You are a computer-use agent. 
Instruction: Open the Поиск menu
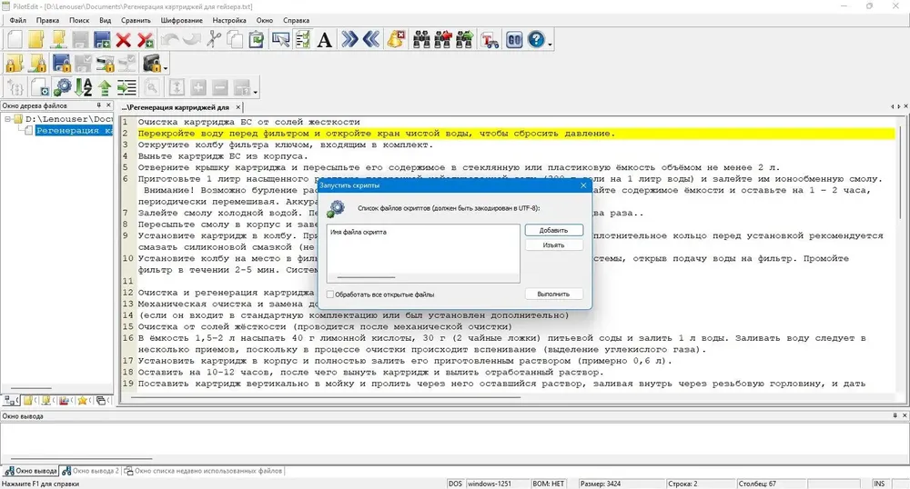pyautogui.click(x=79, y=20)
